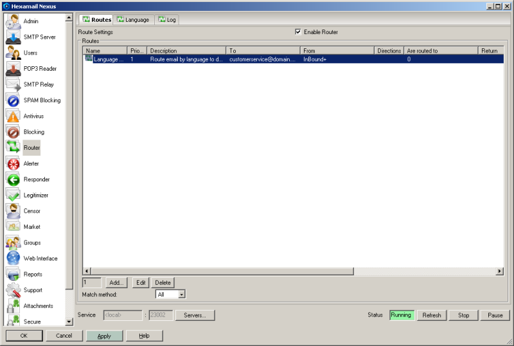
Task: Click the Add... route button
Action: [x=116, y=282]
